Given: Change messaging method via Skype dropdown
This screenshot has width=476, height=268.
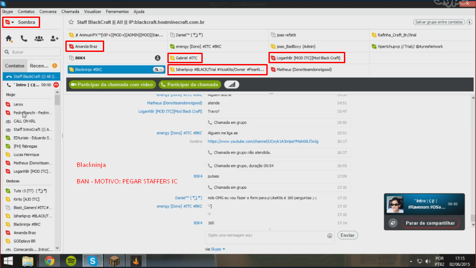Looking at the screenshot, I should point(218,249).
